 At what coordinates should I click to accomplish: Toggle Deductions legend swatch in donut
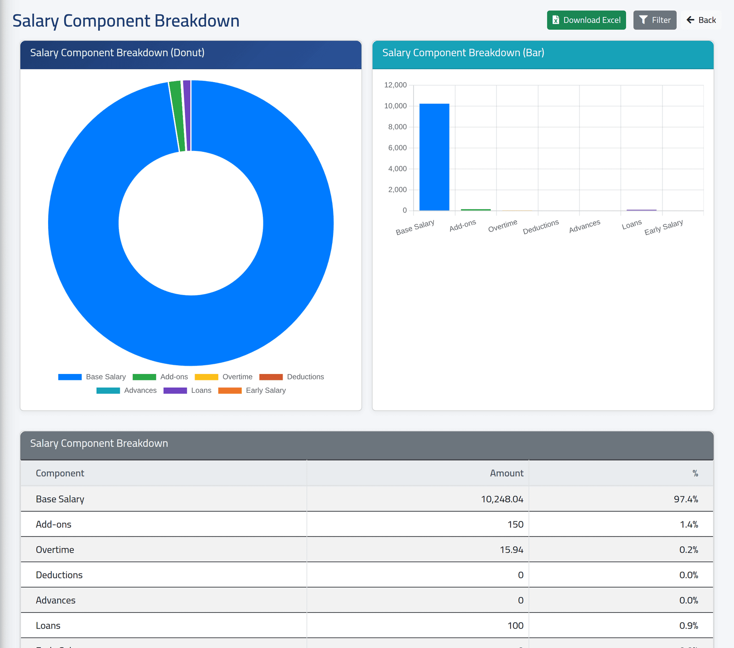pos(271,377)
